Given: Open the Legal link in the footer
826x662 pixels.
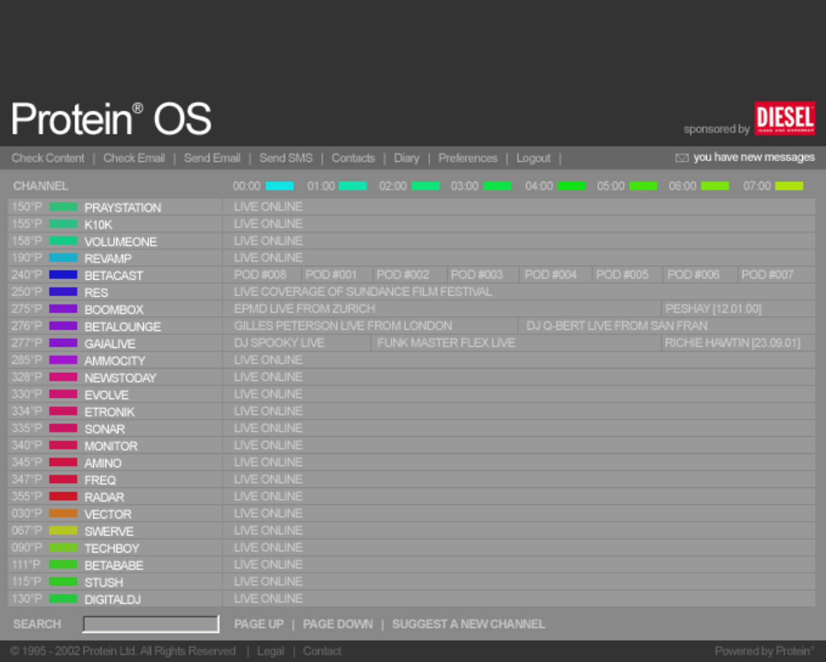Looking at the screenshot, I should tap(271, 651).
